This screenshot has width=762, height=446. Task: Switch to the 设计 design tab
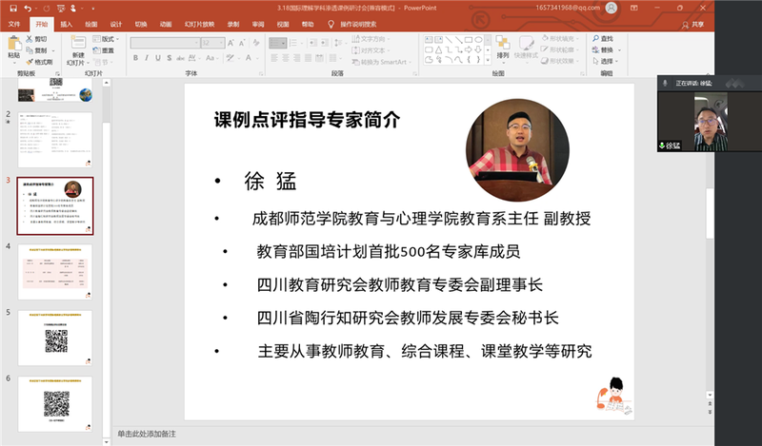pyautogui.click(x=115, y=24)
